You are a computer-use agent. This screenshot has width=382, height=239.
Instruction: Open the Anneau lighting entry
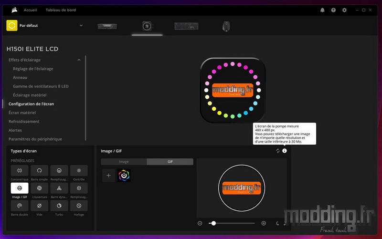(20, 77)
